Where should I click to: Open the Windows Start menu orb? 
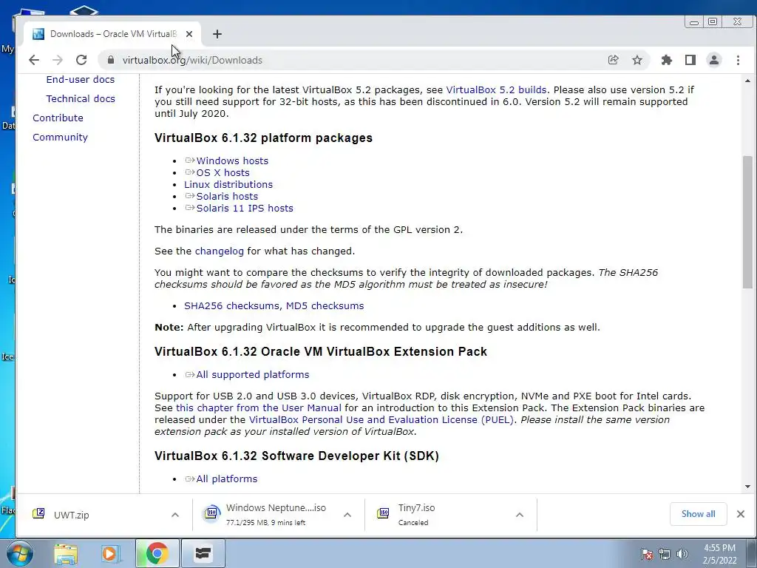click(x=20, y=553)
